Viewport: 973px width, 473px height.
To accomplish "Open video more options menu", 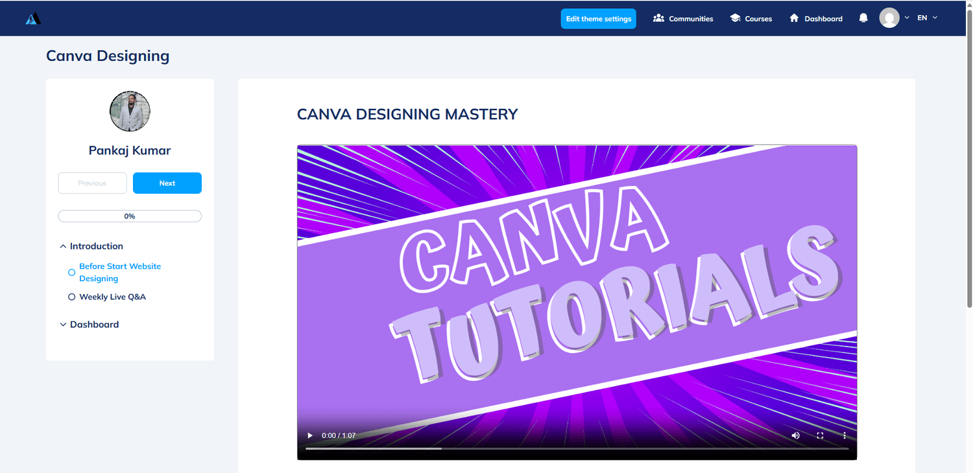I will pos(845,435).
